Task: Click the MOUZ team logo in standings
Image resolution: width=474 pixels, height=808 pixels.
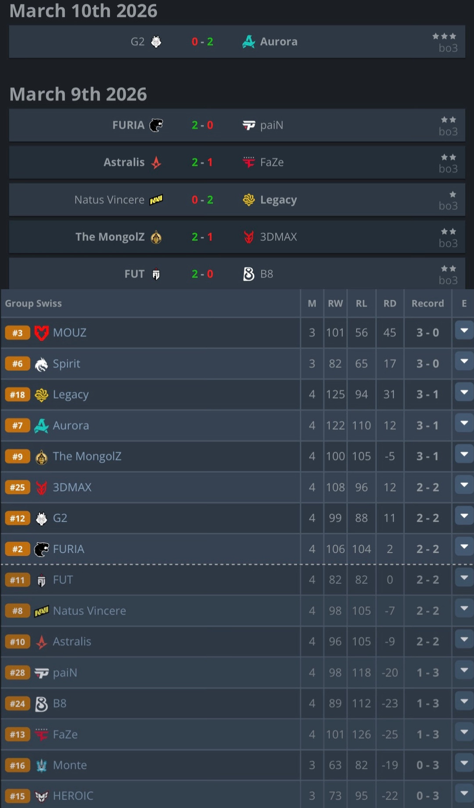Action: click(x=41, y=333)
